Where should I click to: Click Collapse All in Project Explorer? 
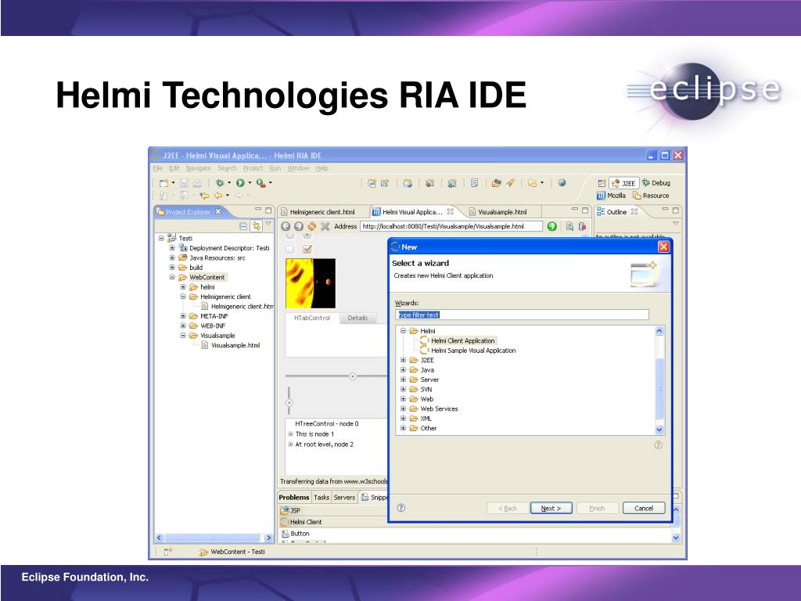tap(244, 226)
